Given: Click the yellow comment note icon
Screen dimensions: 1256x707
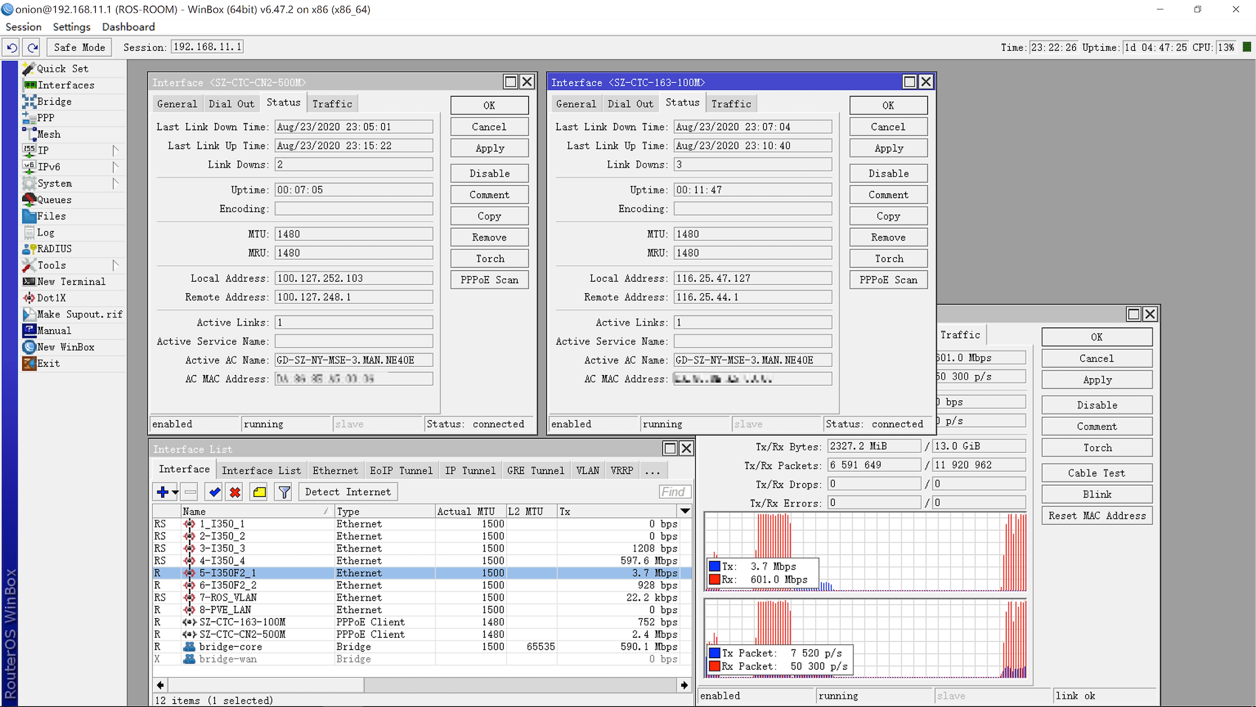Looking at the screenshot, I should click(259, 492).
